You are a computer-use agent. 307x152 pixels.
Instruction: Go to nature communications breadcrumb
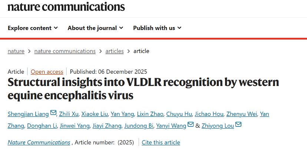click(65, 51)
